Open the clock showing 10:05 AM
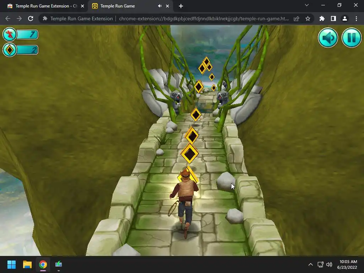 pyautogui.click(x=348, y=262)
